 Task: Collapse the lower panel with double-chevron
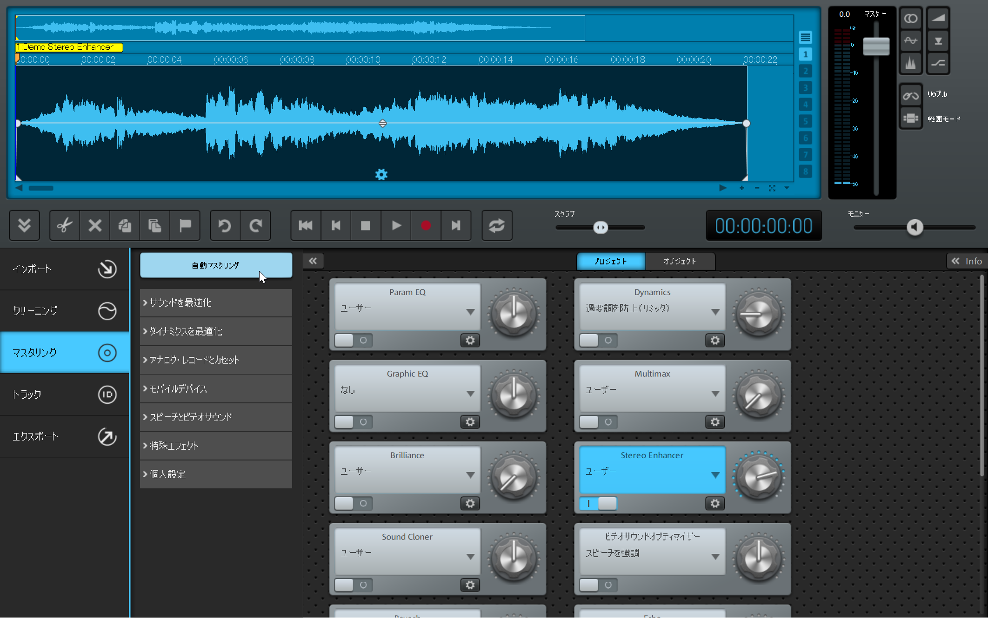point(24,226)
